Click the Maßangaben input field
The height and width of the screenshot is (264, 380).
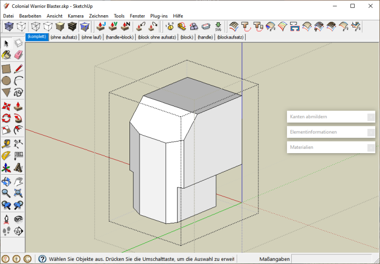[x=331, y=259]
